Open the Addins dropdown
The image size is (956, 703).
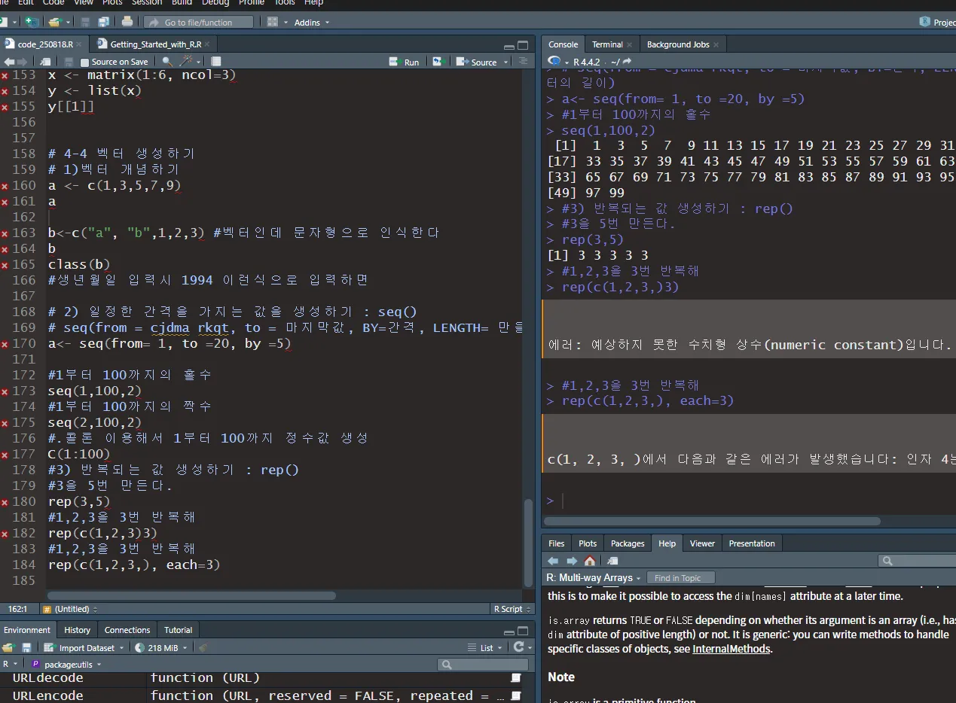click(x=312, y=23)
